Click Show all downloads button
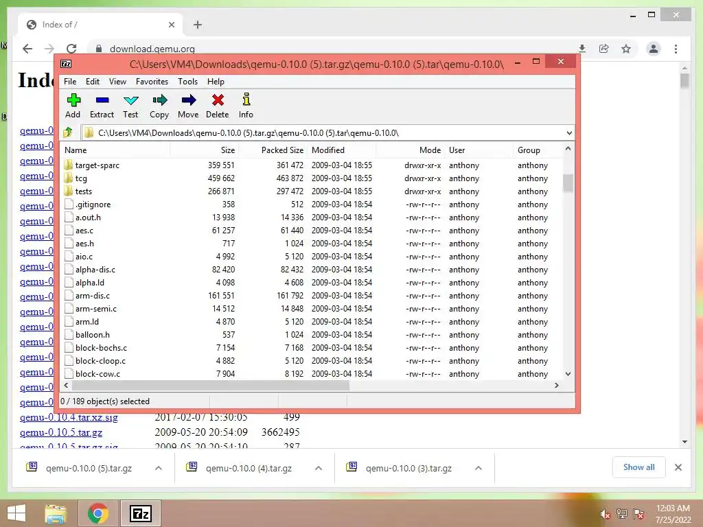This screenshot has width=703, height=527. coord(638,467)
